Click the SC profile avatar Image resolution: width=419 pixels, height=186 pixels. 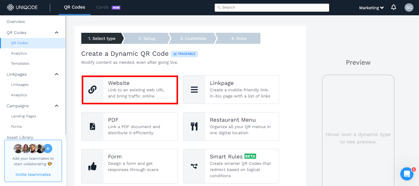(409, 7)
